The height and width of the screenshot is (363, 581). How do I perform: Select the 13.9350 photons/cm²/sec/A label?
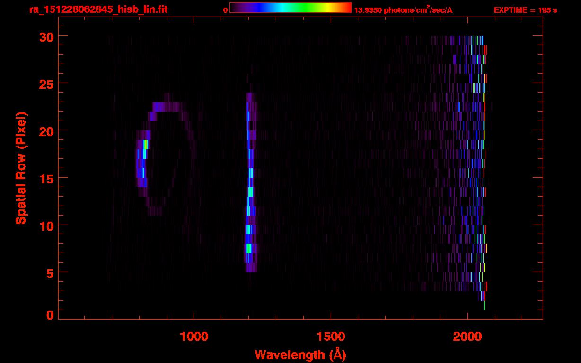tap(403, 9)
